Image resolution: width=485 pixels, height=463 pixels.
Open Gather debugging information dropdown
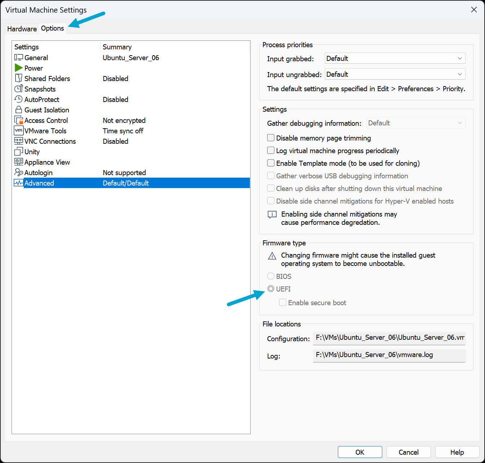(416, 123)
